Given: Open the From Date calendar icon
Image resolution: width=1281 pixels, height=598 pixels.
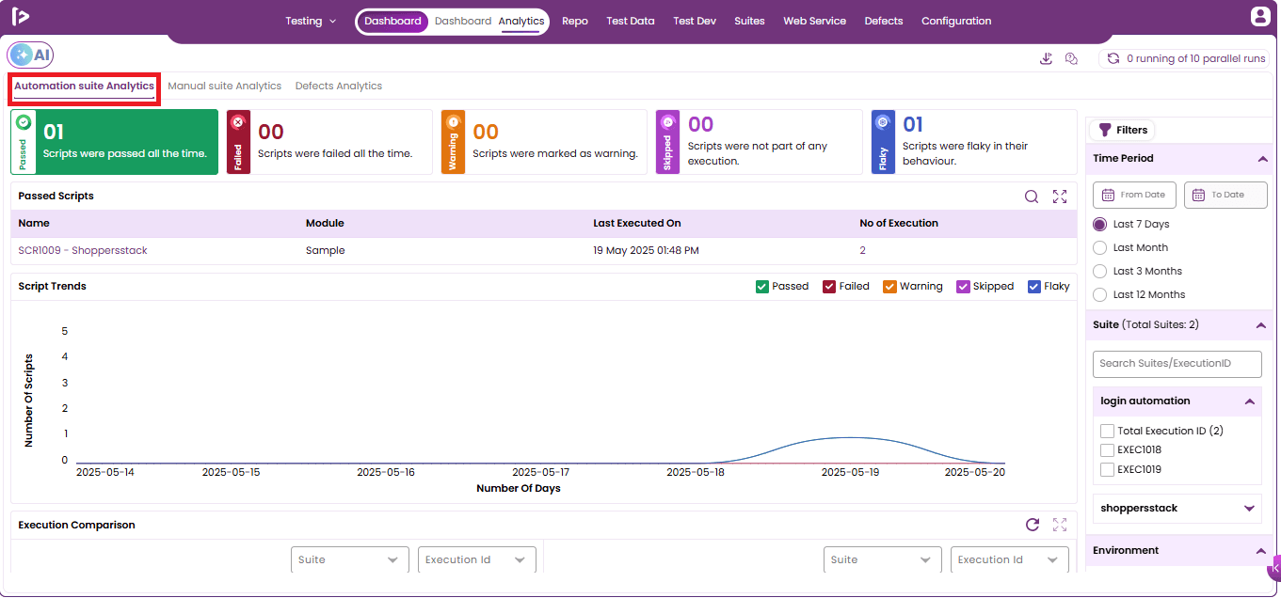Looking at the screenshot, I should [1108, 195].
